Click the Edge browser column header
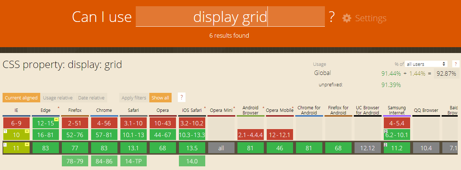 [x=46, y=110]
